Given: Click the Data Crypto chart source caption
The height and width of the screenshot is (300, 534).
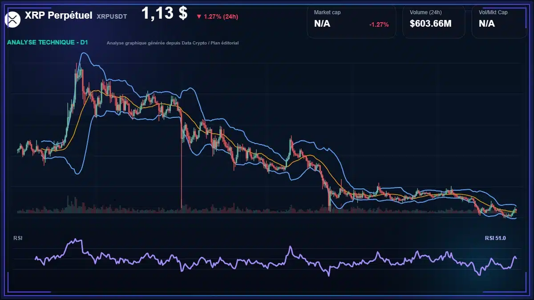Looking at the screenshot, I should click(x=173, y=43).
